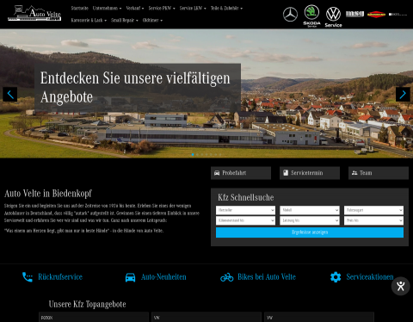The height and width of the screenshot is (322, 413).
Task: Select the first carousel indicator dot
Action: [x=193, y=154]
